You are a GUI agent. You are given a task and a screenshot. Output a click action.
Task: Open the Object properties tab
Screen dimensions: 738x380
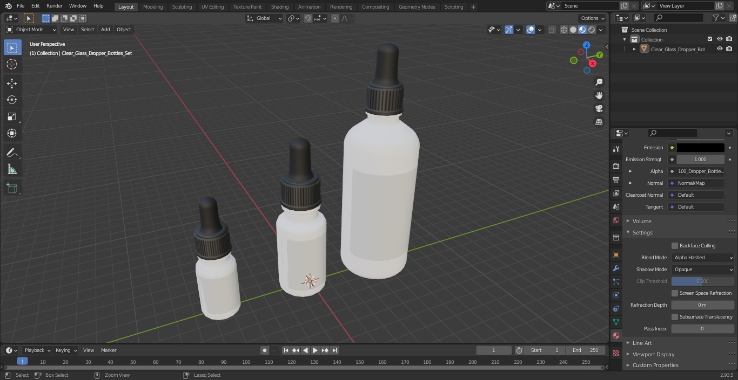click(x=616, y=254)
